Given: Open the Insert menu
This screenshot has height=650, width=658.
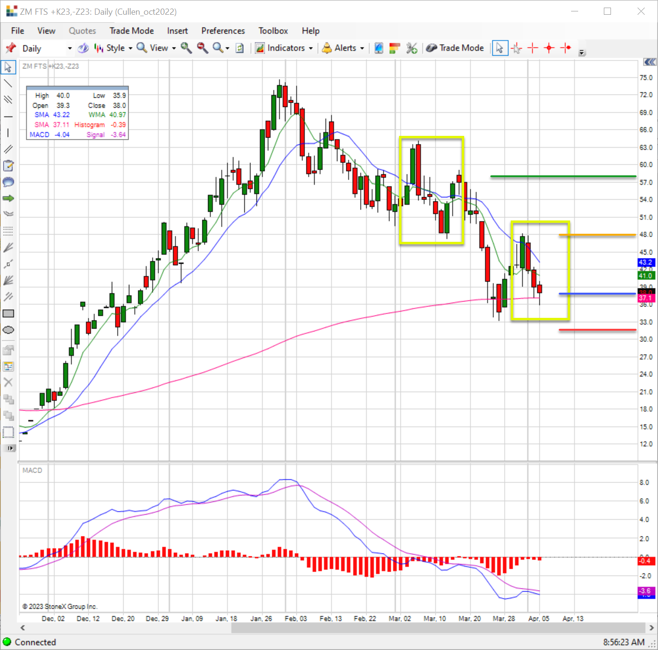Looking at the screenshot, I should (x=177, y=31).
